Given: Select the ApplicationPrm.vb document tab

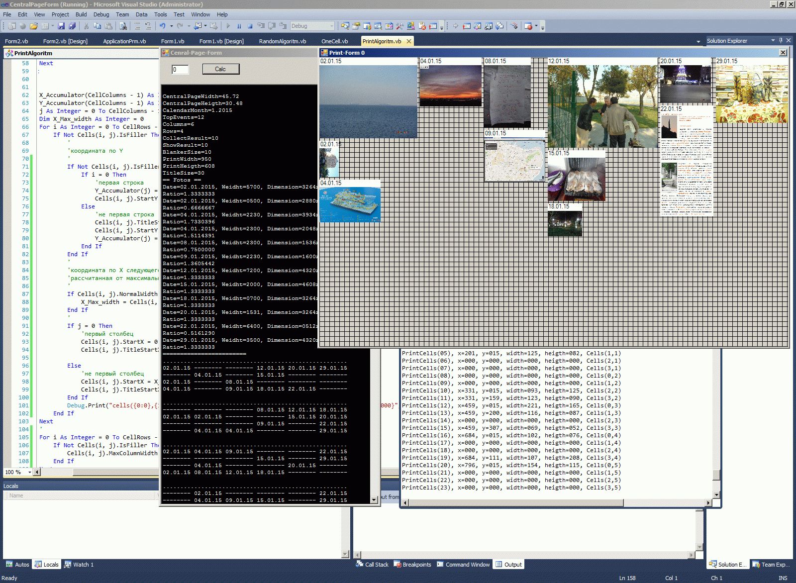Looking at the screenshot, I should [124, 41].
